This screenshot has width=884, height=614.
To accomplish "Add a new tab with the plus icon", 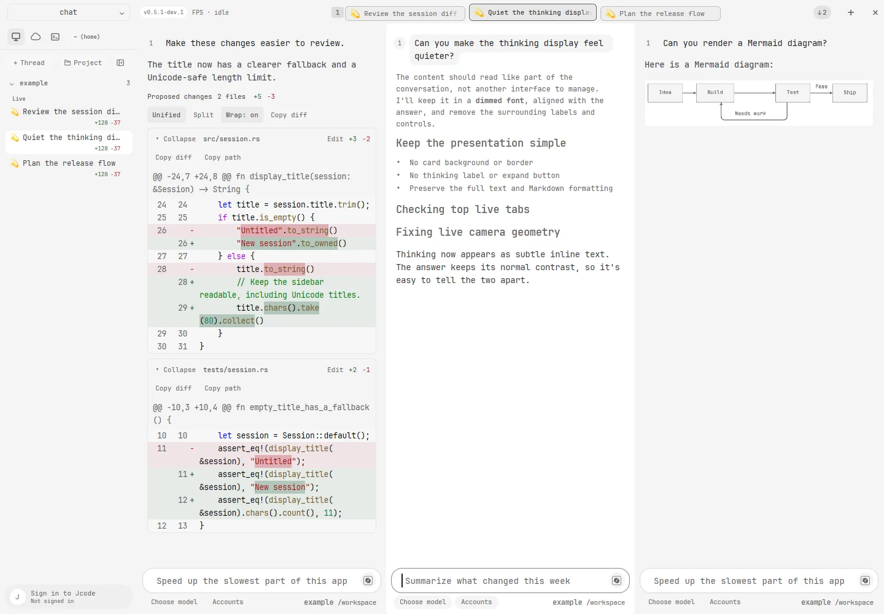I will click(x=851, y=12).
